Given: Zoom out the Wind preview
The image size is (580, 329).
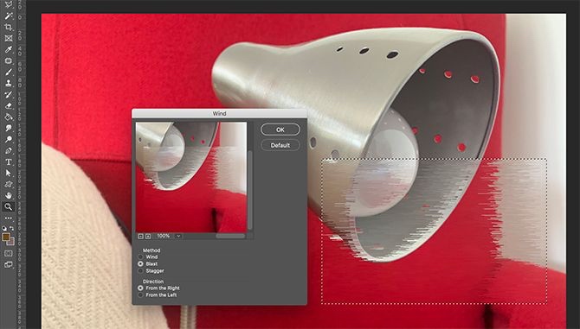Looking at the screenshot, I should tap(140, 236).
